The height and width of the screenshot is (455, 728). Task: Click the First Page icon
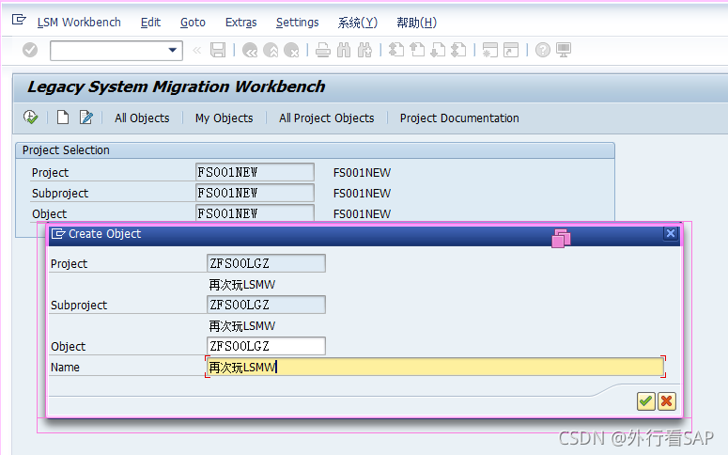[396, 50]
